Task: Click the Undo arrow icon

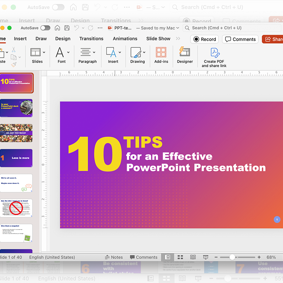Action: tap(76, 28)
